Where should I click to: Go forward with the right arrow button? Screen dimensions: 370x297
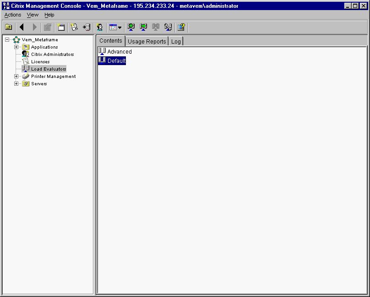click(34, 27)
